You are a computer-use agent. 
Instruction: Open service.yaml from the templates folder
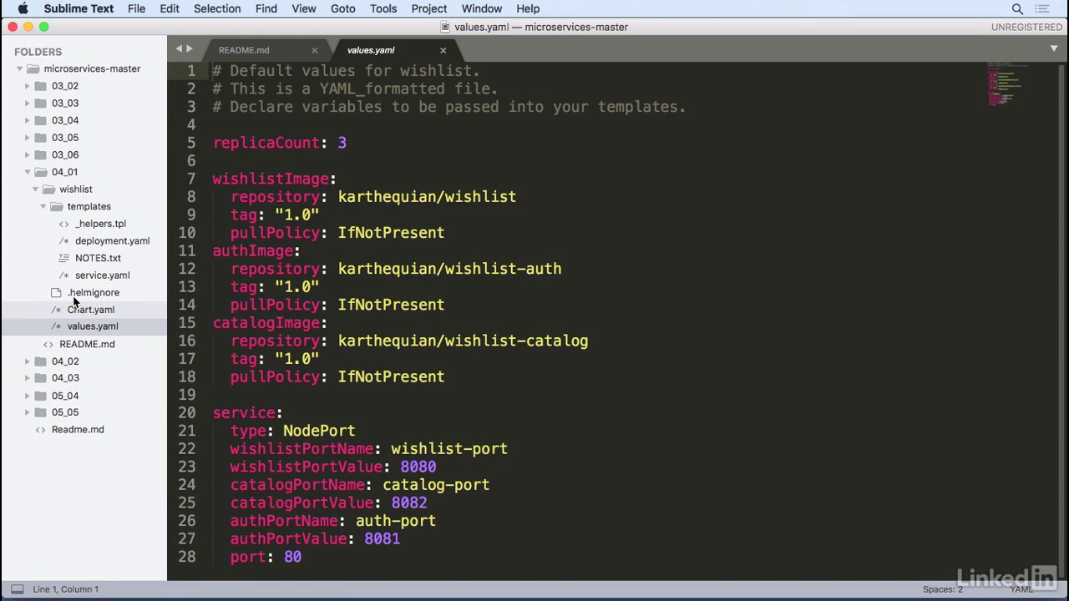tap(102, 275)
